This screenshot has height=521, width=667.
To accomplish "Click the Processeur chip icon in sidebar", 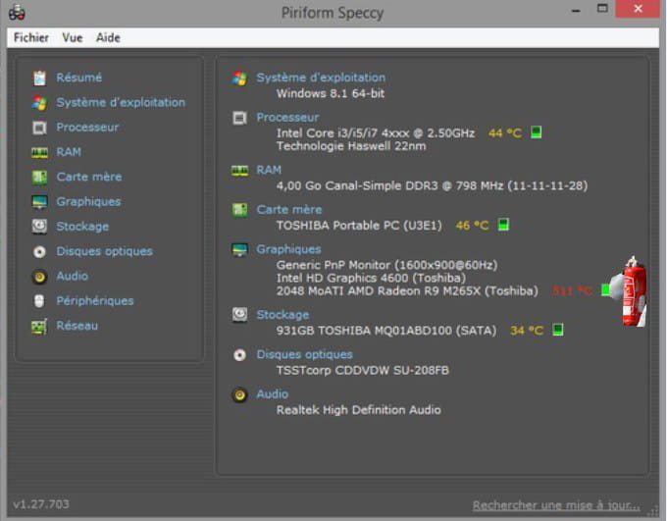I will [x=39, y=128].
